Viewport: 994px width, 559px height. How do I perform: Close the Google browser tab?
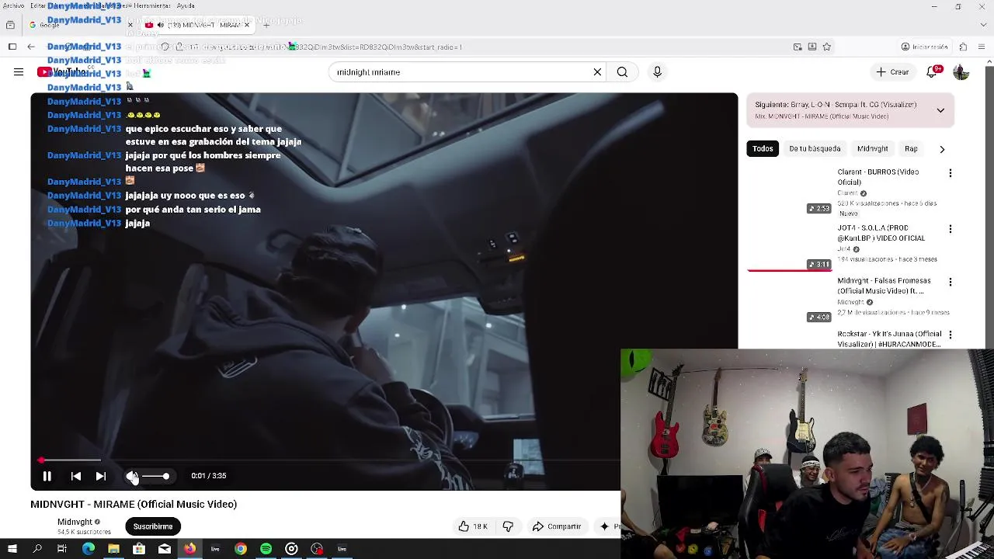tap(130, 25)
